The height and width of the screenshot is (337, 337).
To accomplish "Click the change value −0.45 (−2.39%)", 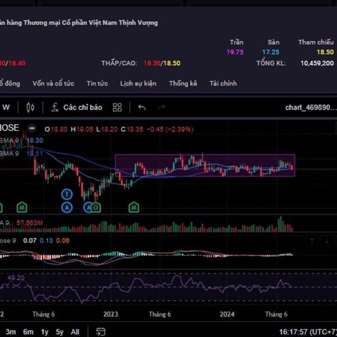I will 170,129.
